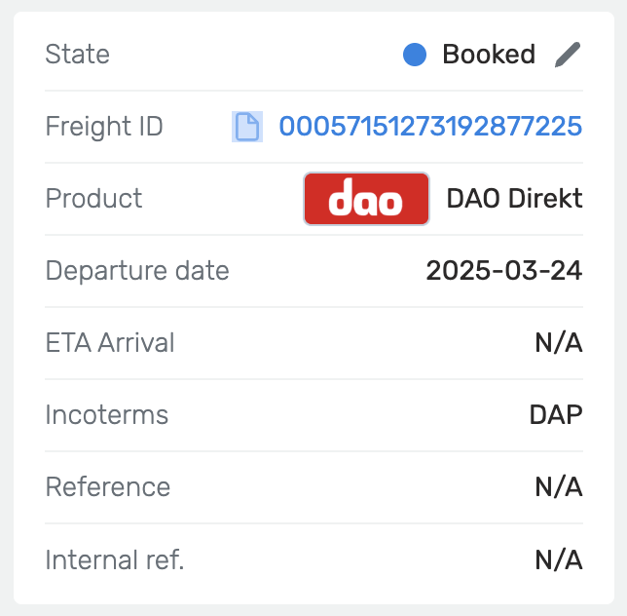The image size is (627, 616).
Task: Click the Reference N/A value
Action: [x=559, y=487]
